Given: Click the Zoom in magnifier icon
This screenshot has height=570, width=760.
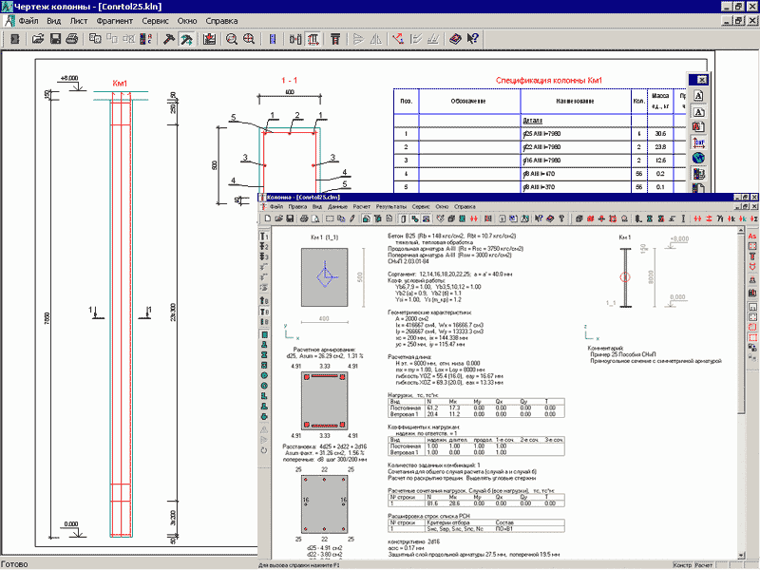Looking at the screenshot, I should (232, 39).
